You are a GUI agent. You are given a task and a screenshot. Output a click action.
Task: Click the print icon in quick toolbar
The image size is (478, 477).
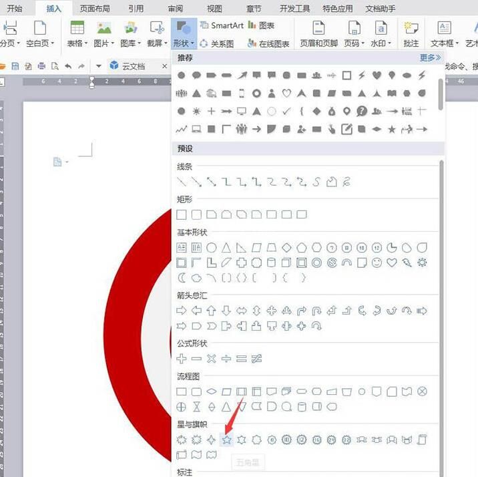41,66
